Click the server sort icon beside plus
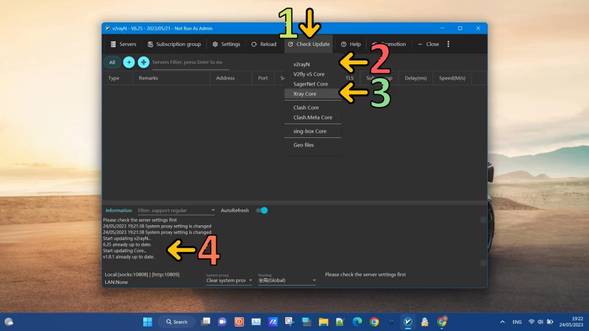The height and width of the screenshot is (331, 589). [143, 62]
